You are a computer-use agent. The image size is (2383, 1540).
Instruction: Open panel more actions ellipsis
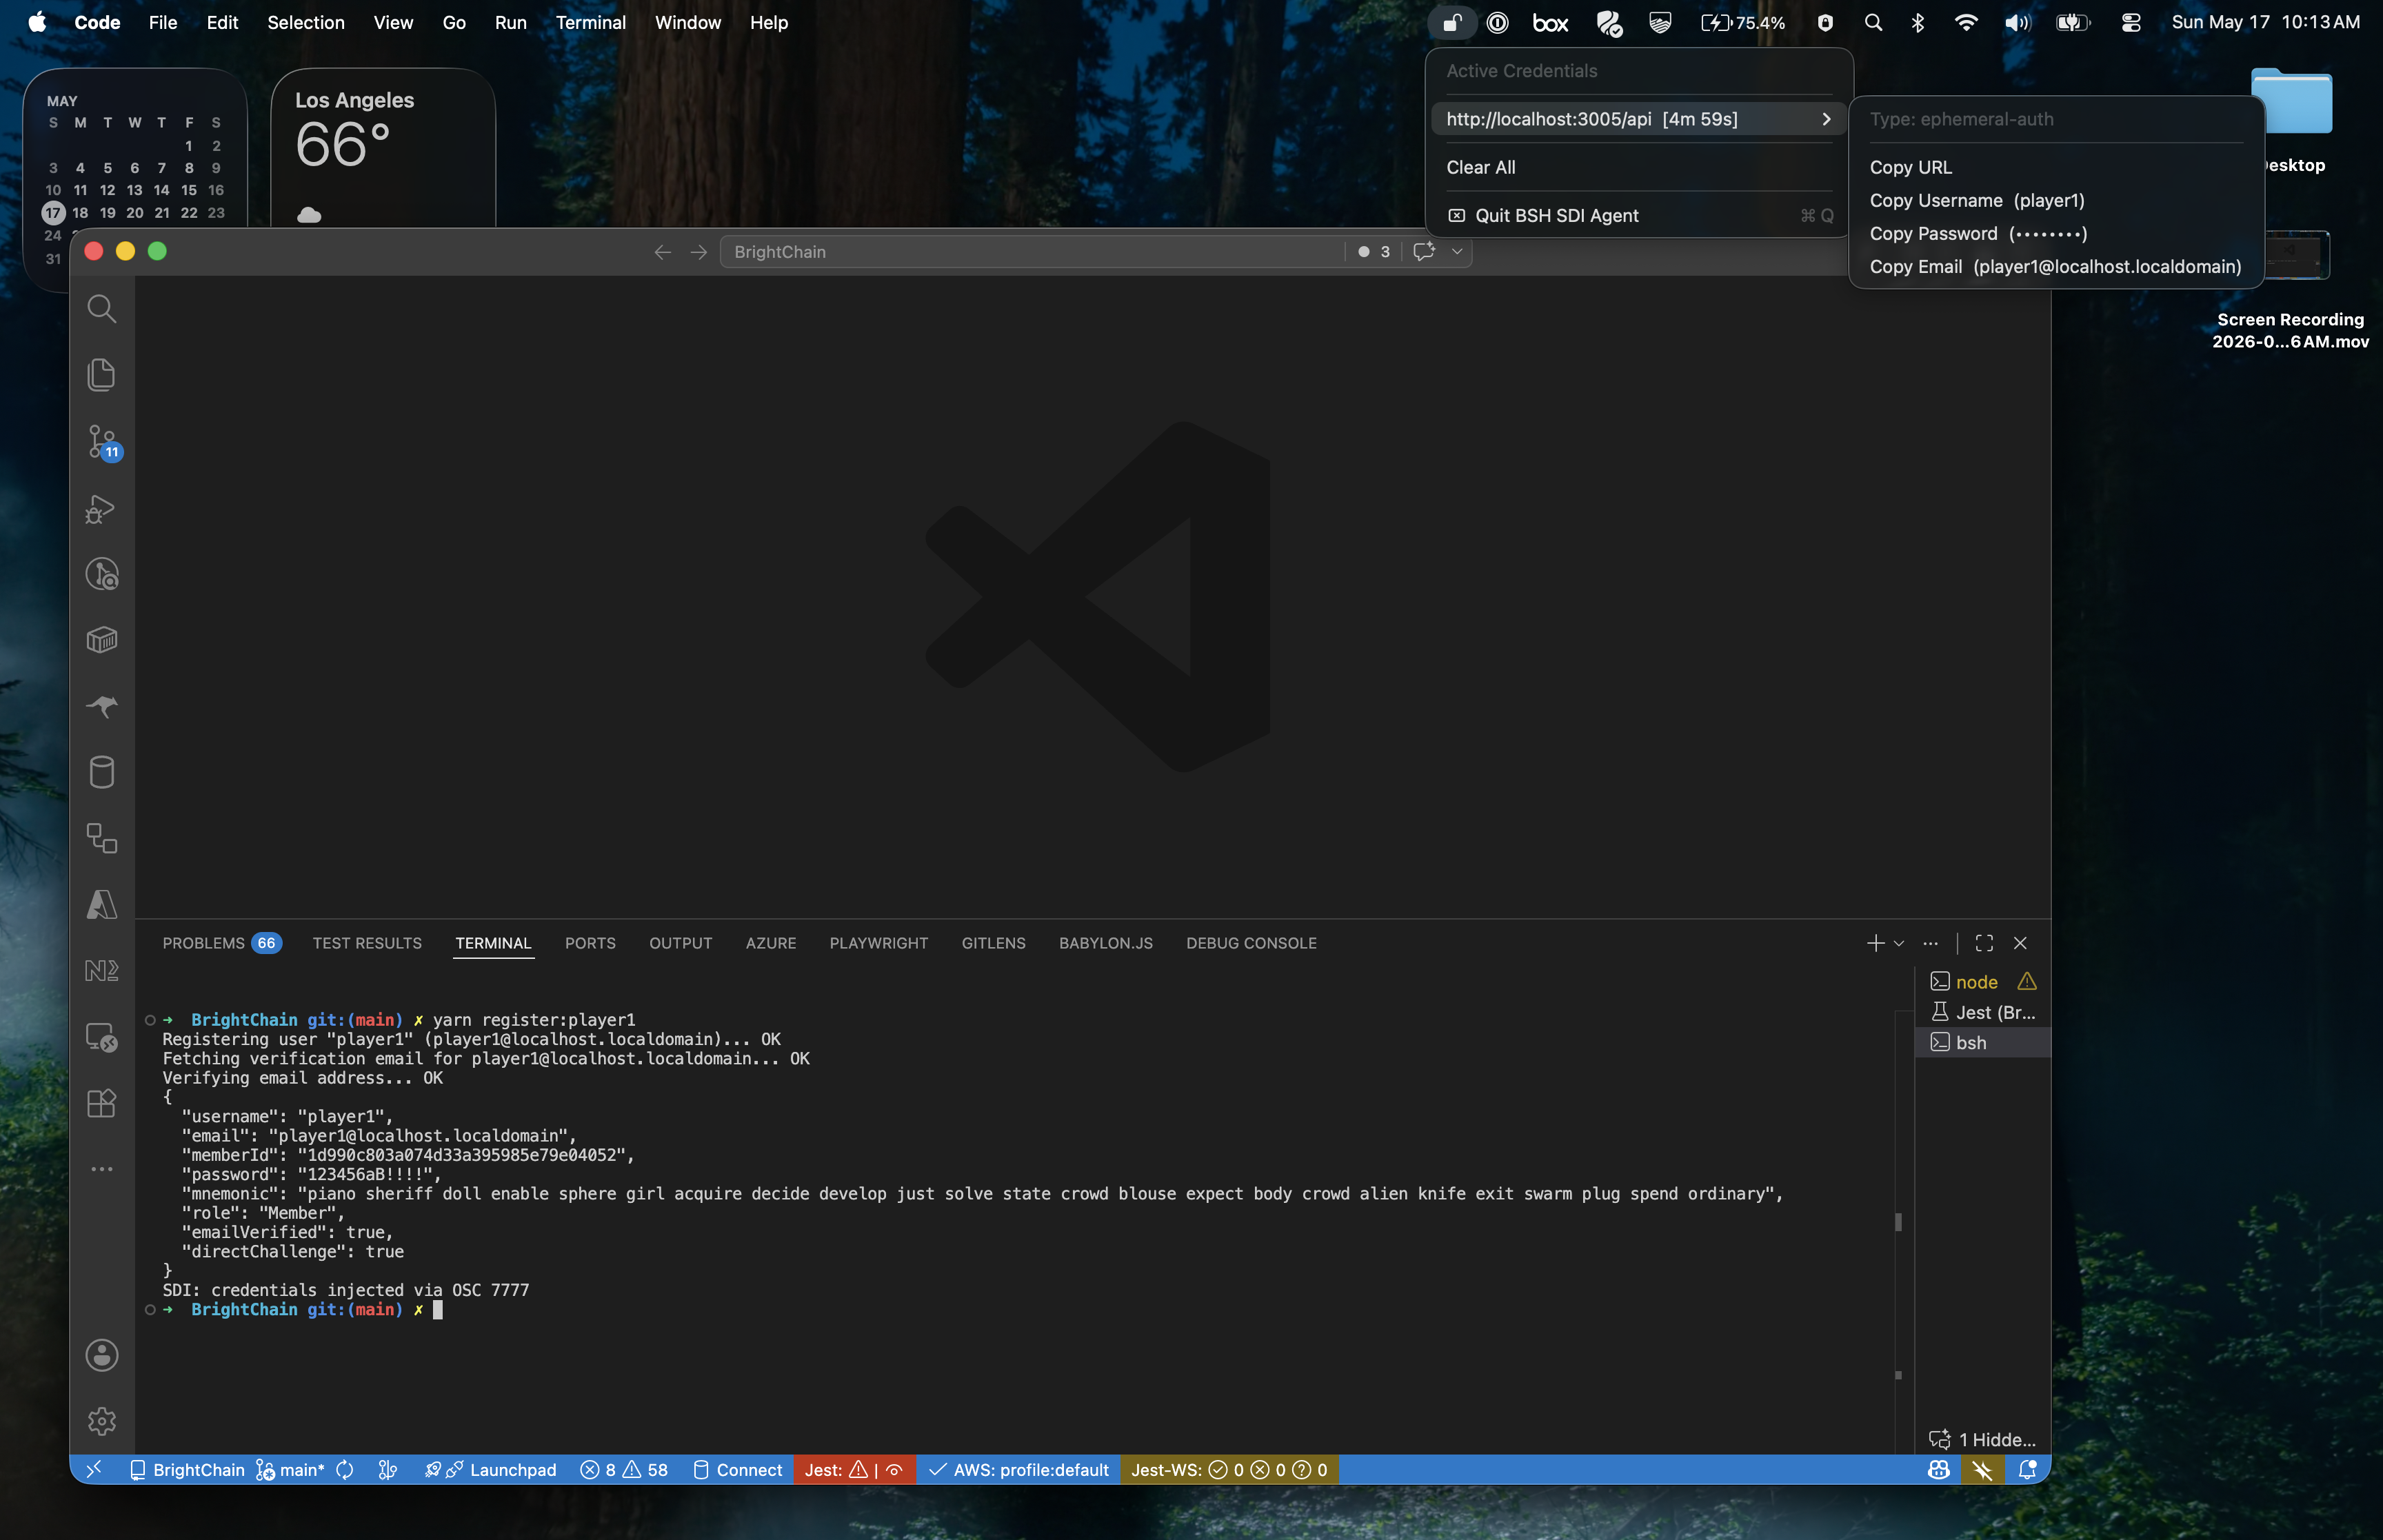(1930, 943)
